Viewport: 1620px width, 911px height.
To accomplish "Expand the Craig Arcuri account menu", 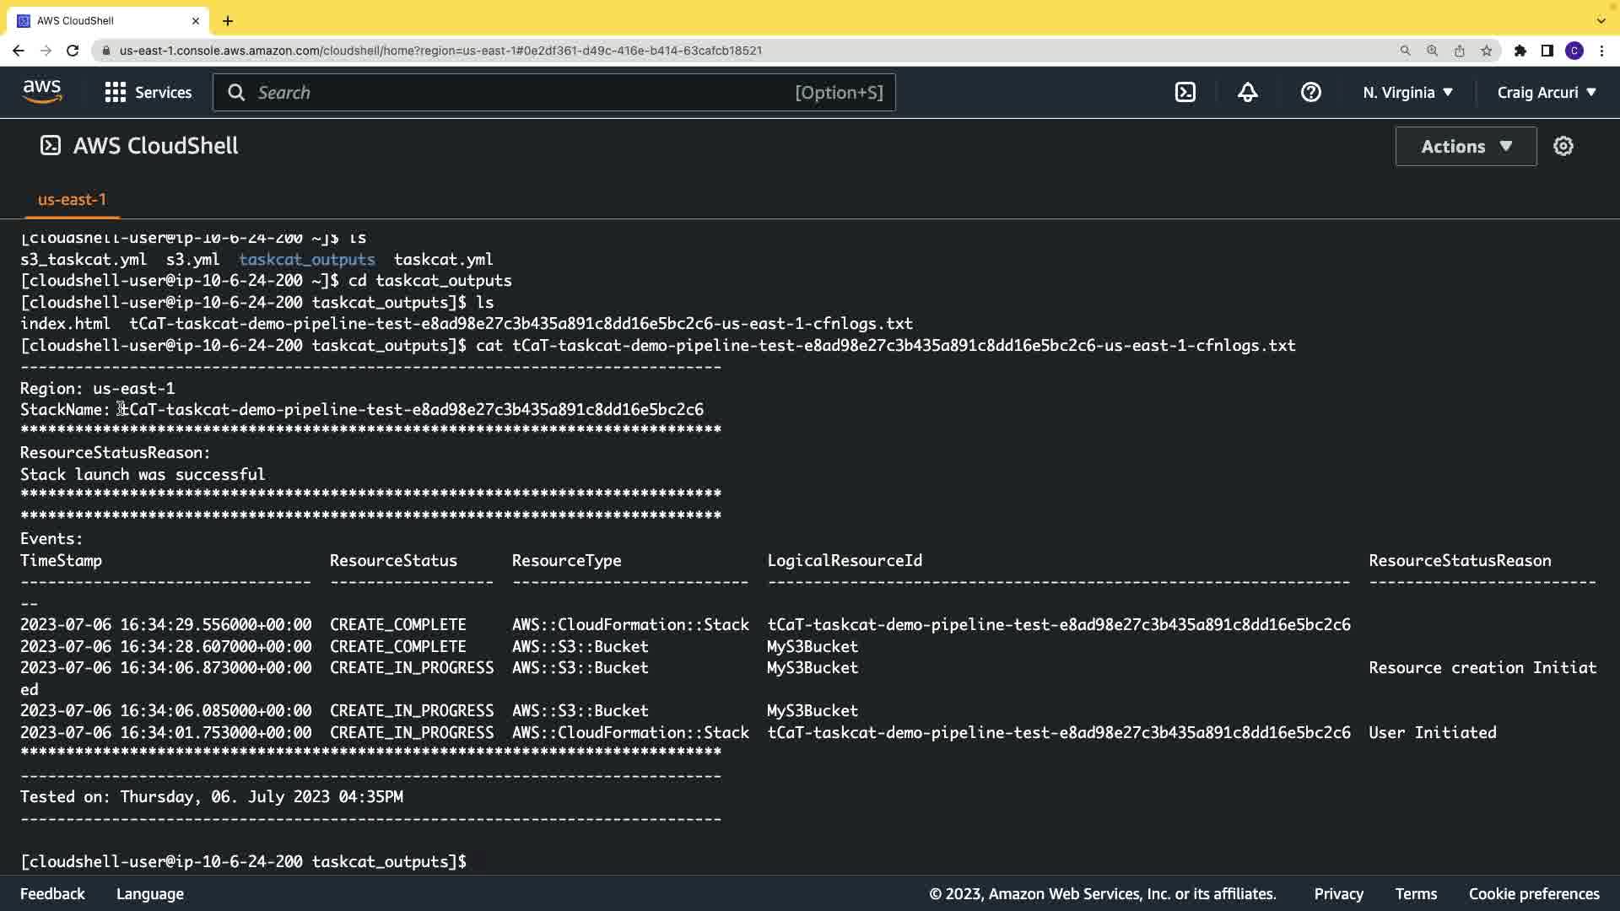I will pos(1546,93).
